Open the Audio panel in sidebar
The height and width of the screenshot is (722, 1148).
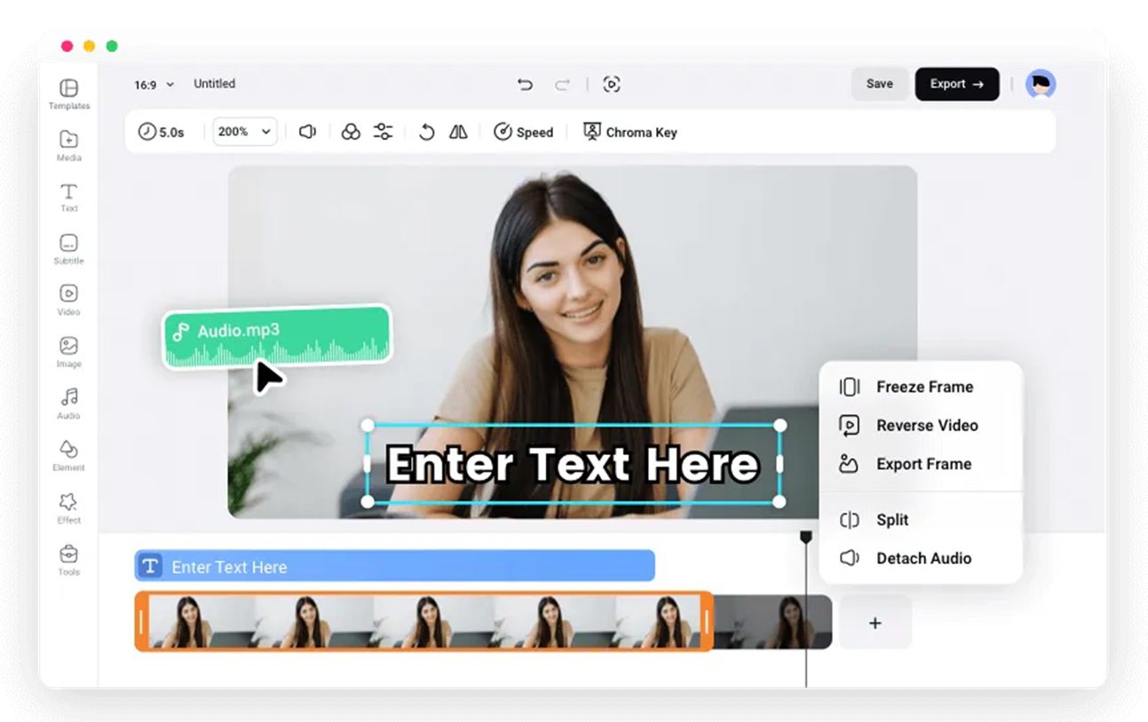click(68, 404)
